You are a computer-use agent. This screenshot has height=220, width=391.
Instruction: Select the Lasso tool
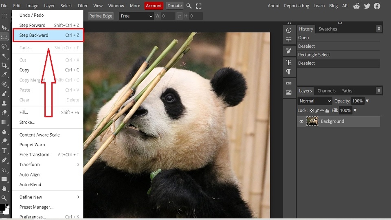coord(4,46)
